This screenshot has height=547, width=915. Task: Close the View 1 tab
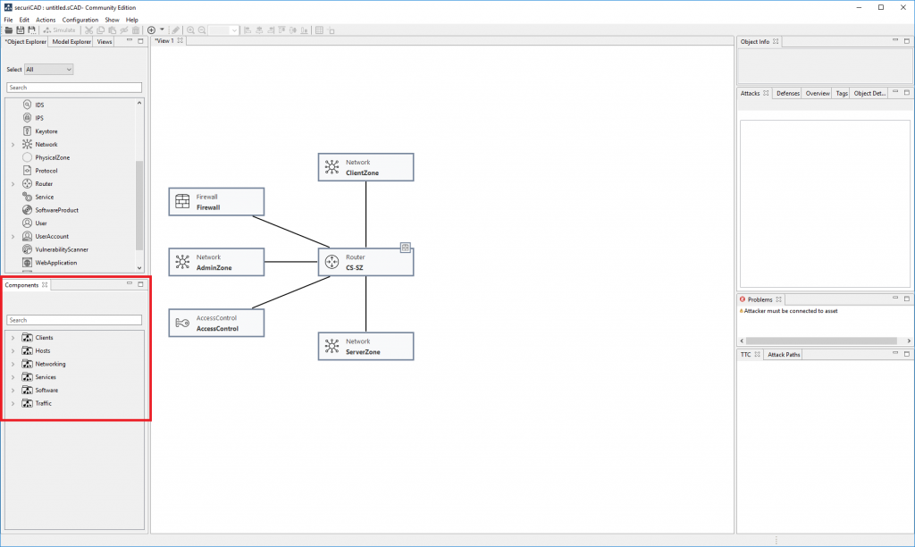click(180, 41)
